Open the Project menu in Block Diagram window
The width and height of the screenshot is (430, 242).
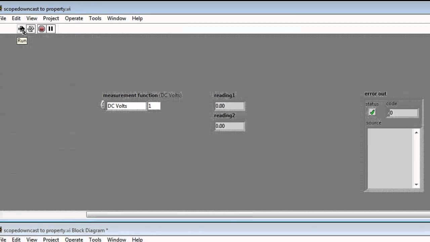pos(51,239)
